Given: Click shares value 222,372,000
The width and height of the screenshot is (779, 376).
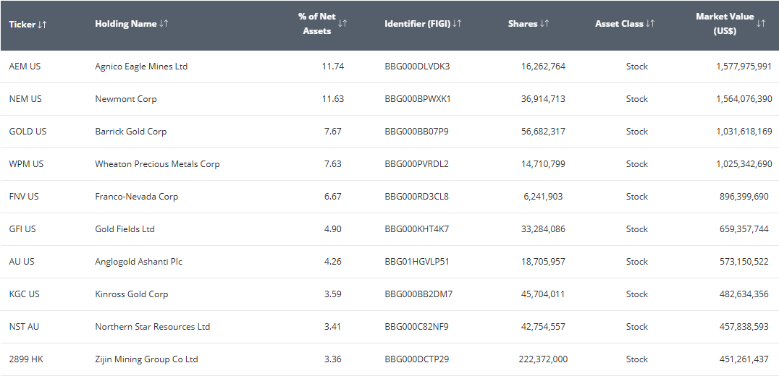Looking at the screenshot, I should (543, 359).
